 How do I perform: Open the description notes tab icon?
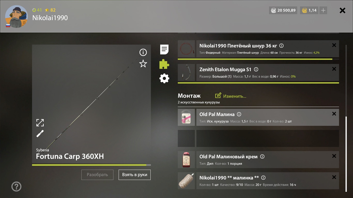click(164, 49)
